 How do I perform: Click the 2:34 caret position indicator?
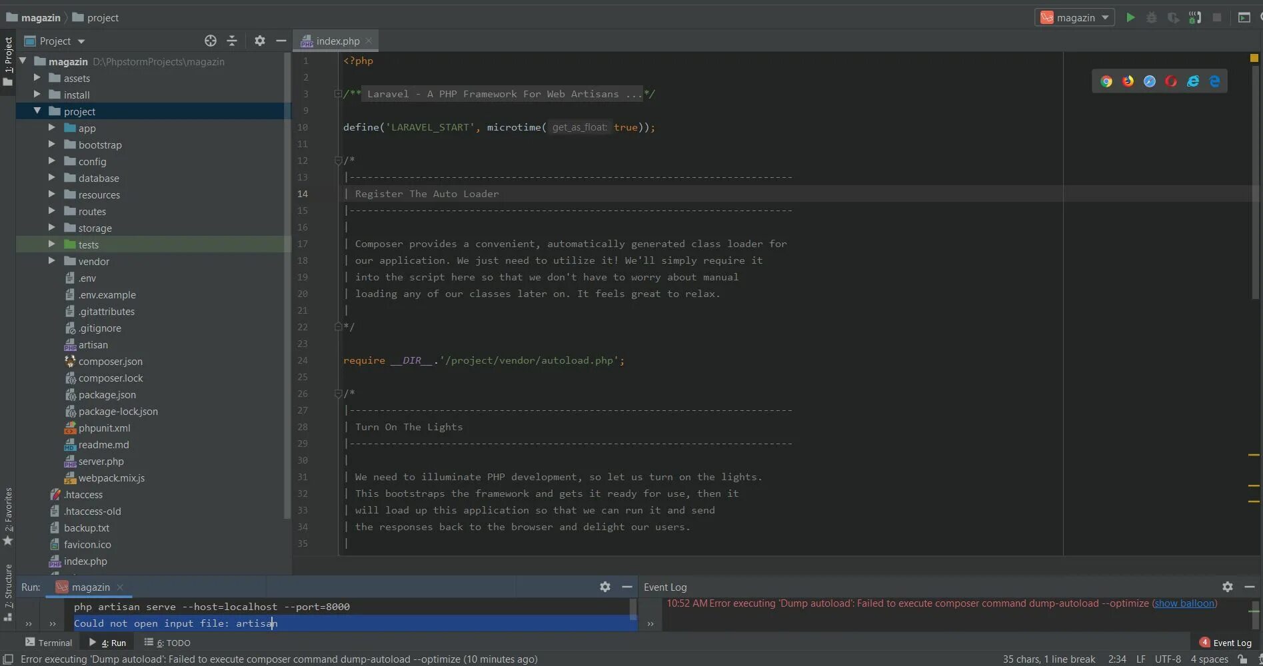coord(1117,659)
